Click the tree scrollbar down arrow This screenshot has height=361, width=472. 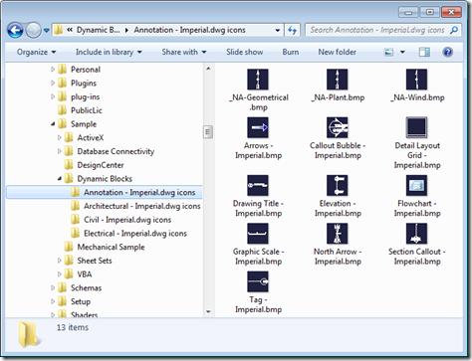208,311
